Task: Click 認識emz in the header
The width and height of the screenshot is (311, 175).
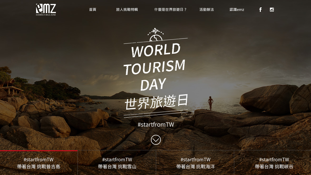Action: [x=237, y=10]
